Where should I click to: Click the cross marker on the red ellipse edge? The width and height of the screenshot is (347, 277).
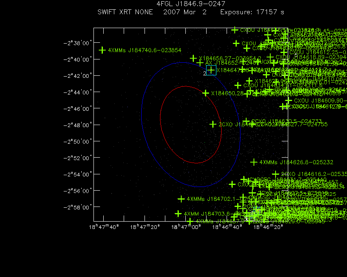point(206,93)
